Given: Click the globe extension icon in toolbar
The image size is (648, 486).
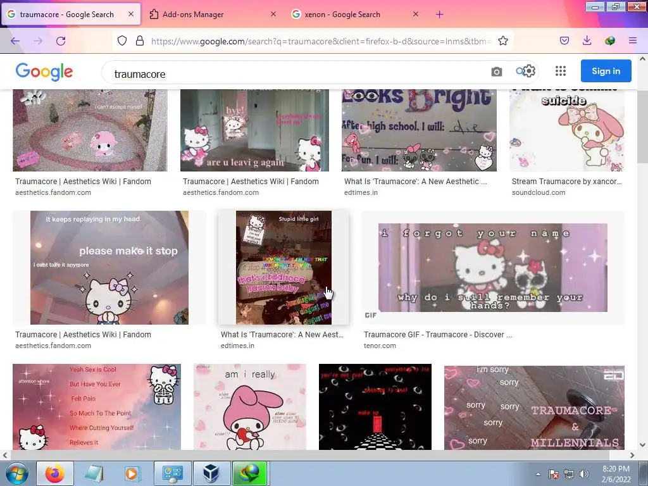Looking at the screenshot, I should click(610, 40).
